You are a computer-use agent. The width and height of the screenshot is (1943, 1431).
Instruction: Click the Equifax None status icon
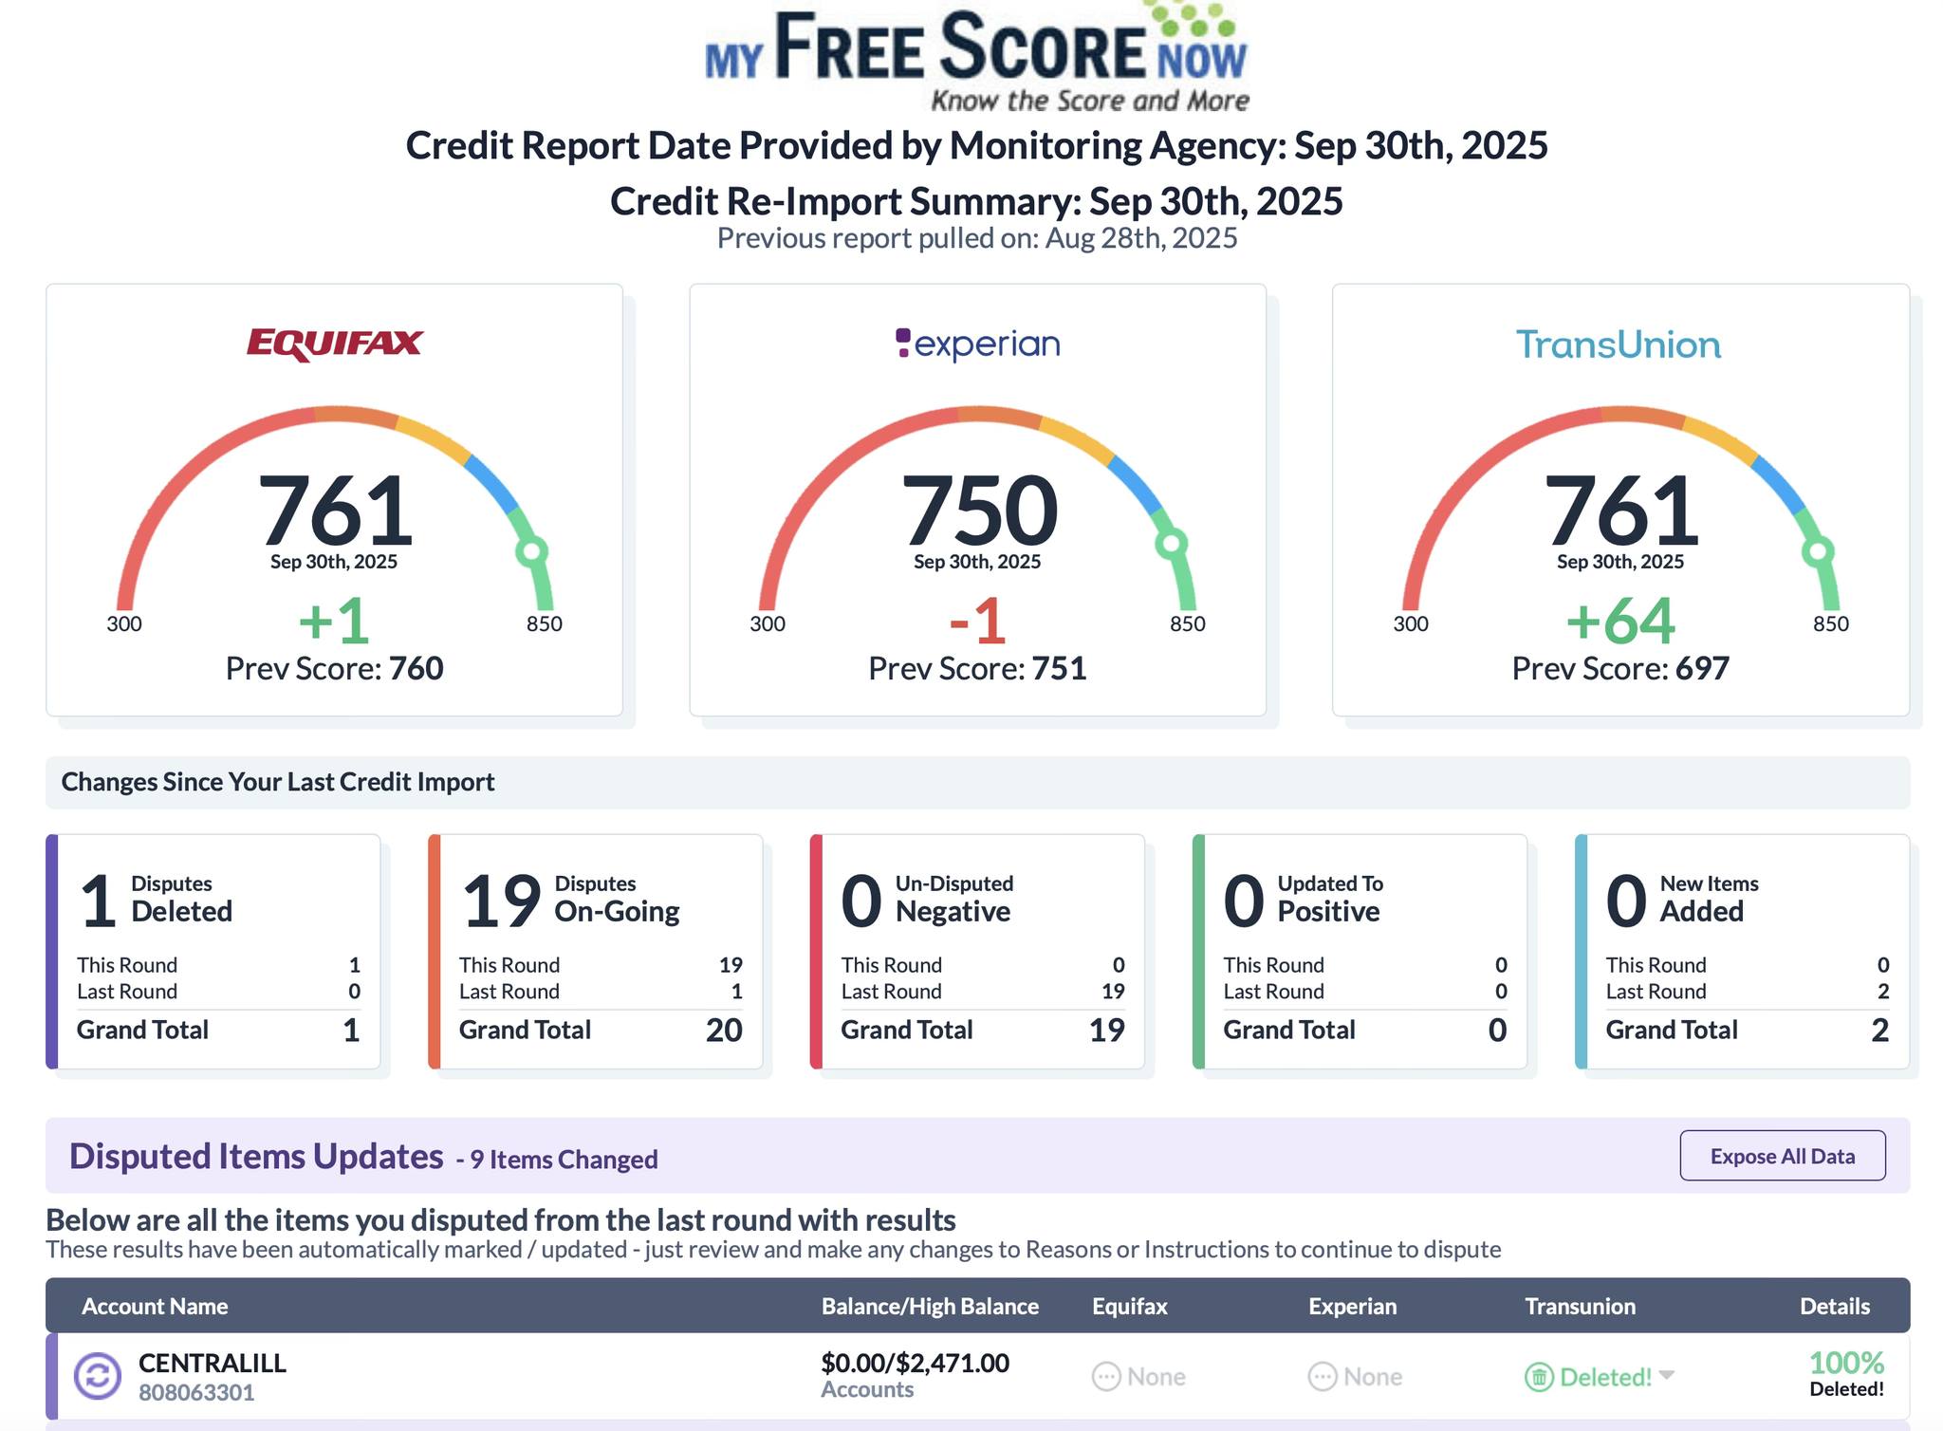1106,1377
